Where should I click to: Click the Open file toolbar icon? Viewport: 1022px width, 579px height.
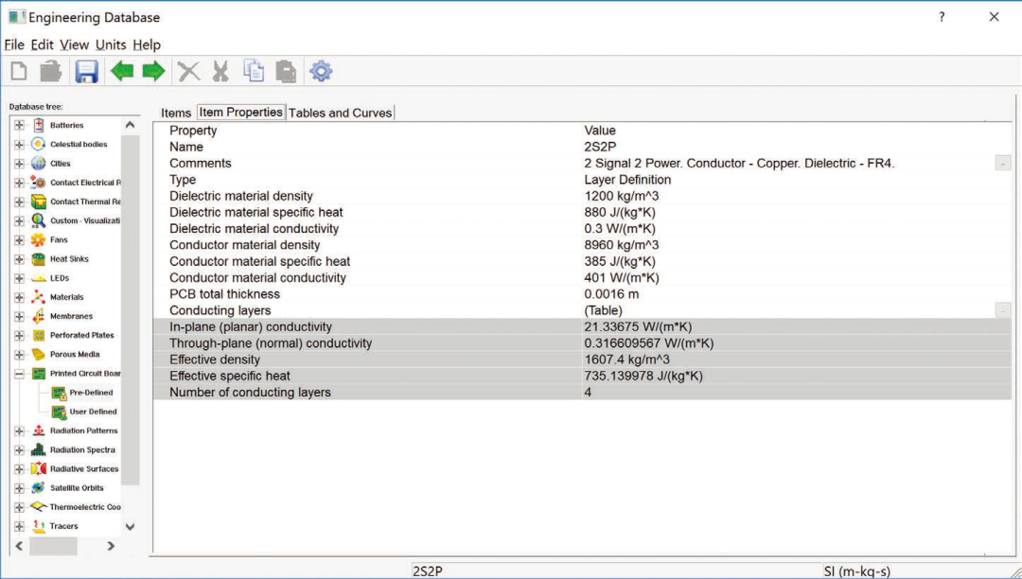pyautogui.click(x=51, y=71)
